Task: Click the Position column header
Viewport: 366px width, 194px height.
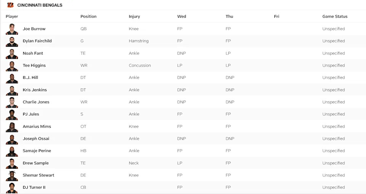Action: (x=88, y=16)
